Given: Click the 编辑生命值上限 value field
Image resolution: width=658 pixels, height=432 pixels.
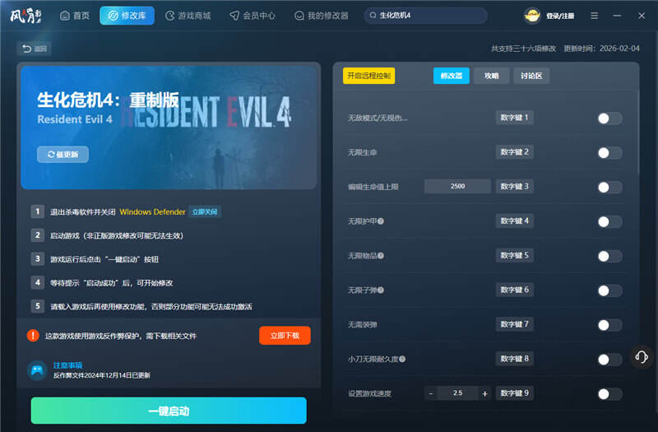Looking at the screenshot, I should tap(457, 187).
